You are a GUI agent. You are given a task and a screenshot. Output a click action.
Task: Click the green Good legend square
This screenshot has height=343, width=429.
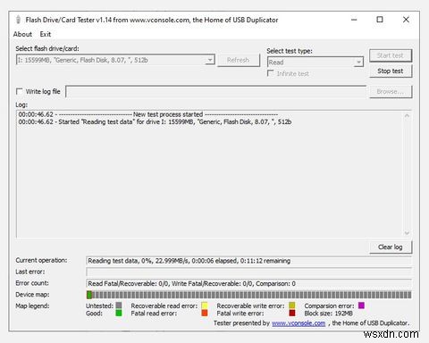coord(119,313)
